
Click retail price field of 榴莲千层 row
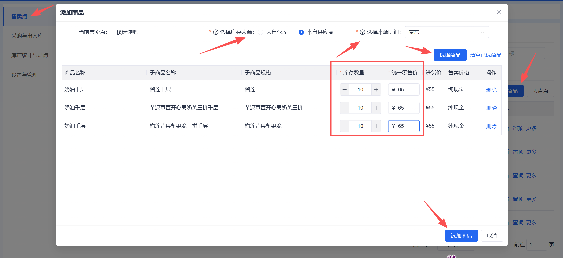point(404,90)
